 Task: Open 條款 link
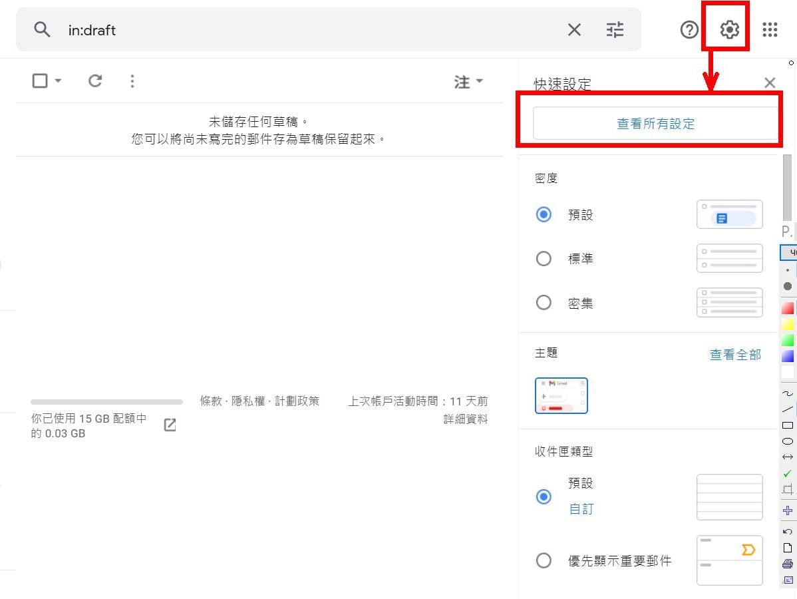(211, 401)
